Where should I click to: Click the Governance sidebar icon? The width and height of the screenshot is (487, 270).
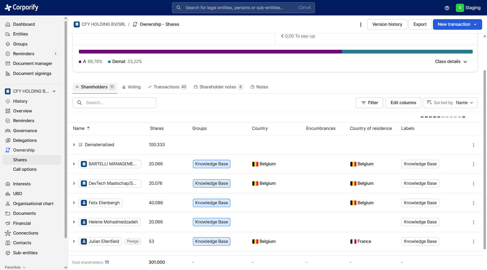tap(8, 131)
